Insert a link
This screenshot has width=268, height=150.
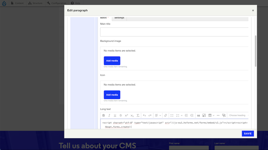tap(165, 115)
